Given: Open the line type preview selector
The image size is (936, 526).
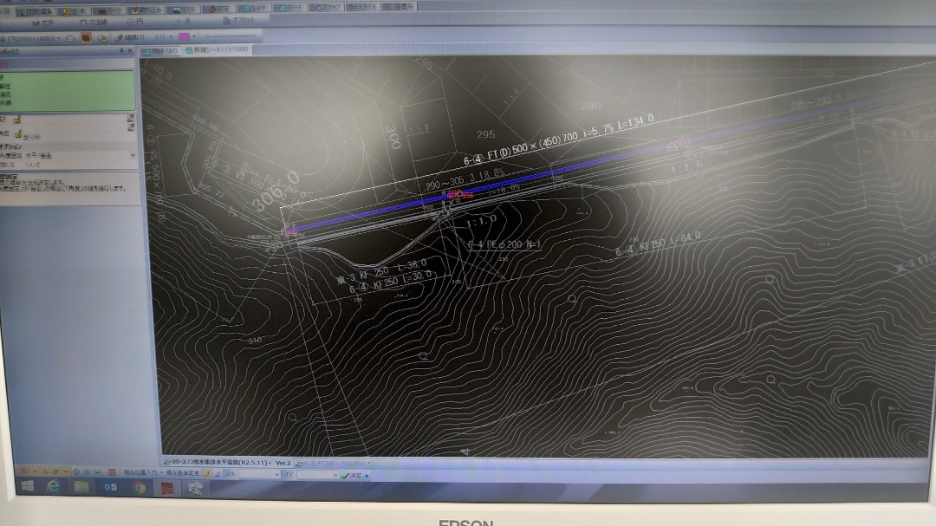Looking at the screenshot, I should click(230, 36).
